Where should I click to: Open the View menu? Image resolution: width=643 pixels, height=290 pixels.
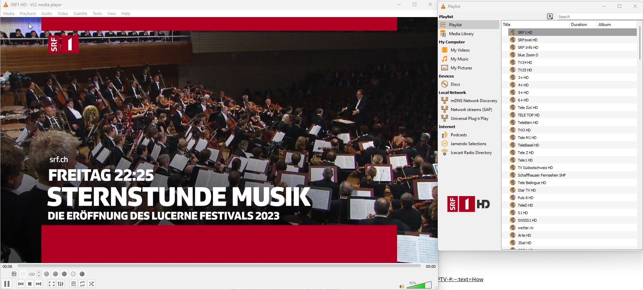112,14
